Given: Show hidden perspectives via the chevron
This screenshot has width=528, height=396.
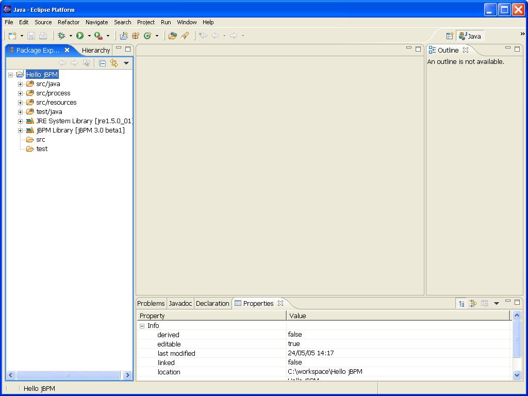Looking at the screenshot, I should [523, 34].
